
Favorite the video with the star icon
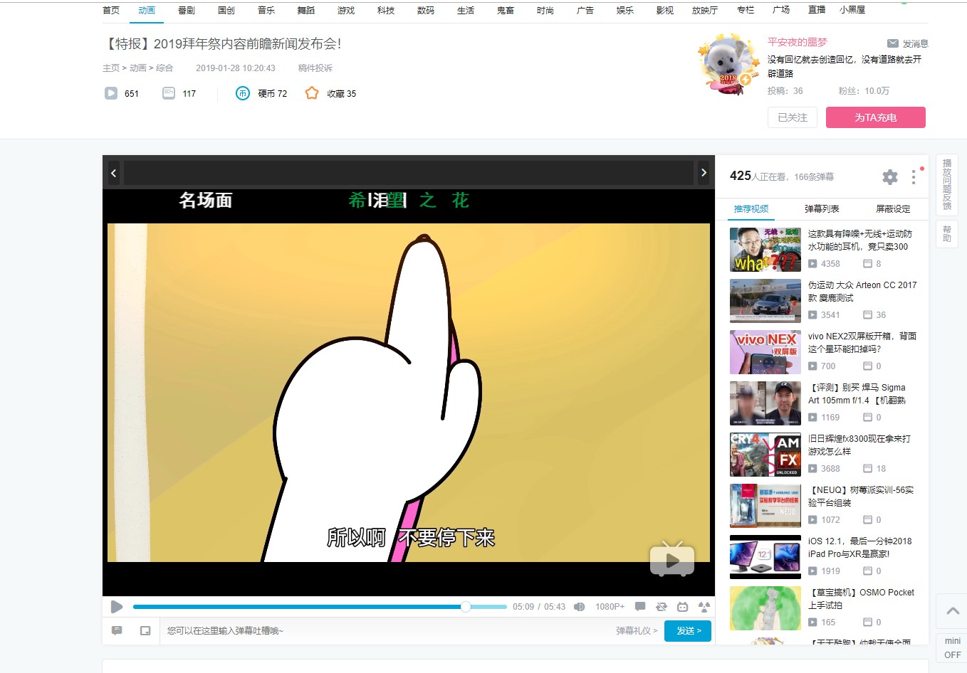tap(312, 93)
